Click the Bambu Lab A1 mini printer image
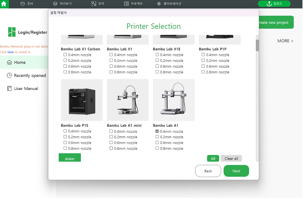Screen dimensions: 303x199 pyautogui.click(x=128, y=100)
